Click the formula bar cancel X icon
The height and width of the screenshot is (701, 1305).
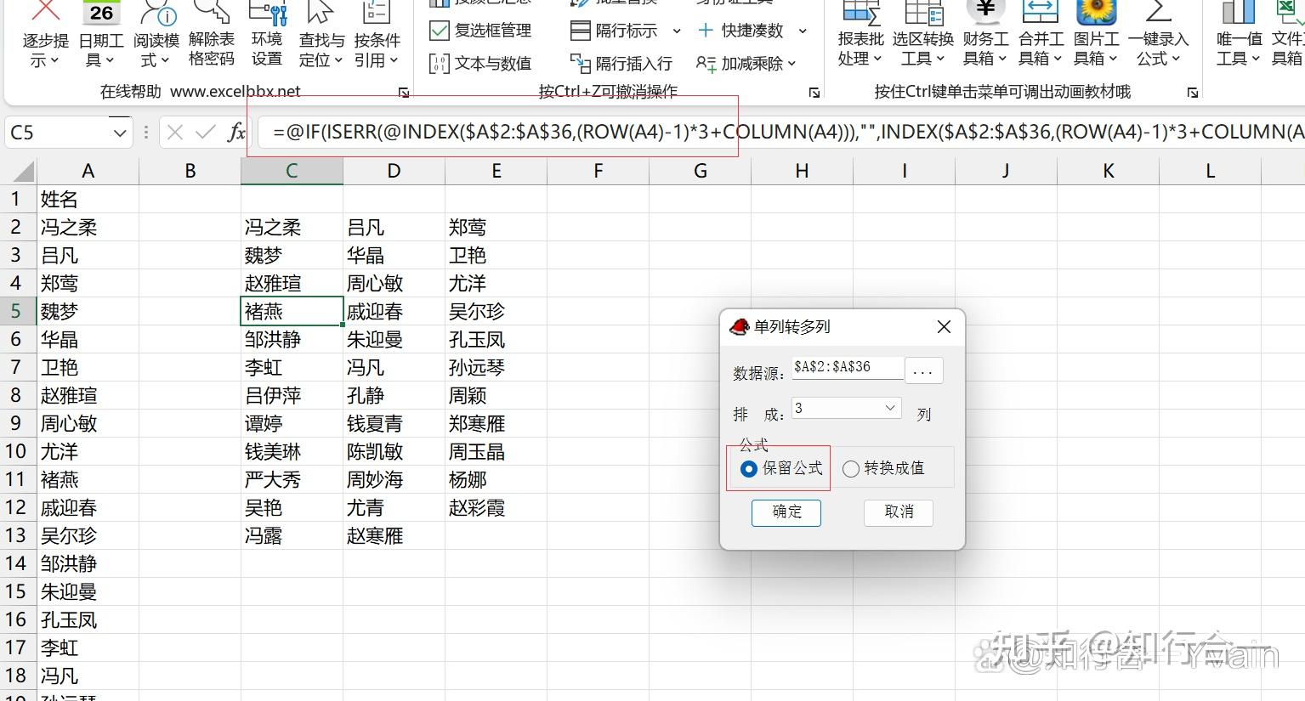tap(175, 132)
